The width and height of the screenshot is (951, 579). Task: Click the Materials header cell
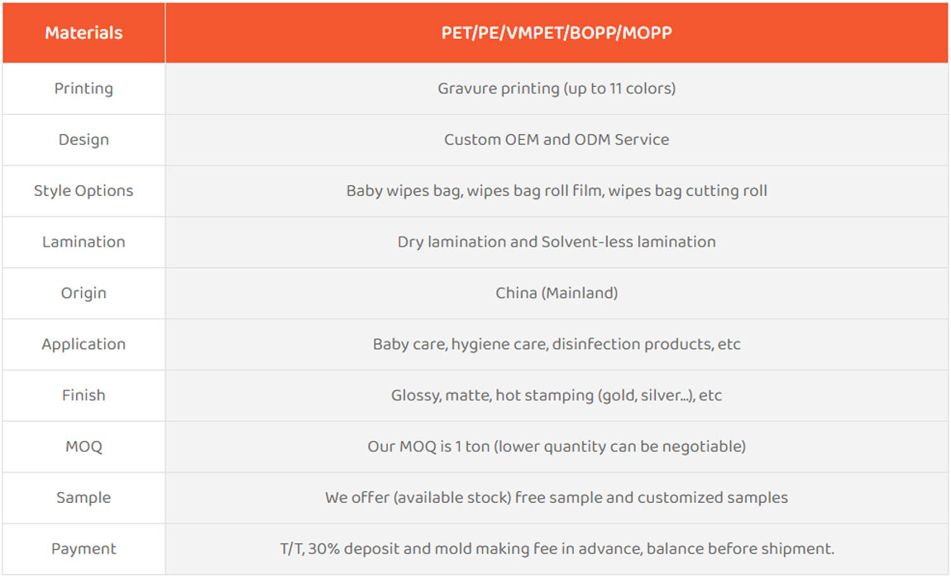(x=84, y=33)
